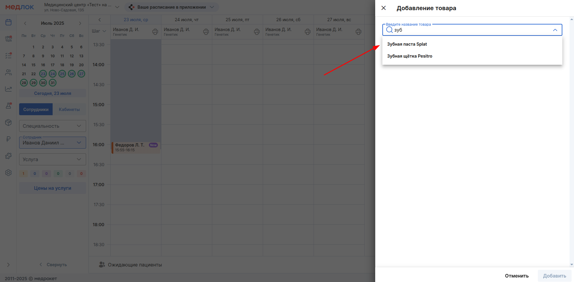The height and width of the screenshot is (282, 574).
Task: Print schedule for 25 июля column
Action: pos(257,32)
